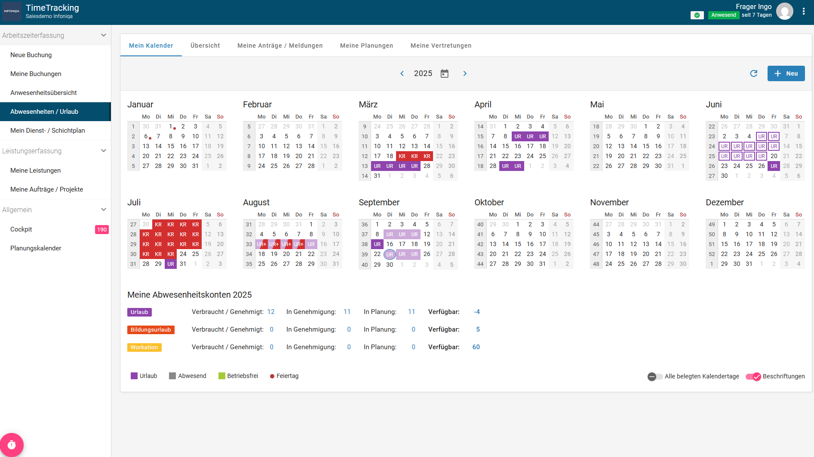This screenshot has height=457, width=814.
Task: Toggle Alle belegten Kalendertage switch
Action: [x=655, y=376]
